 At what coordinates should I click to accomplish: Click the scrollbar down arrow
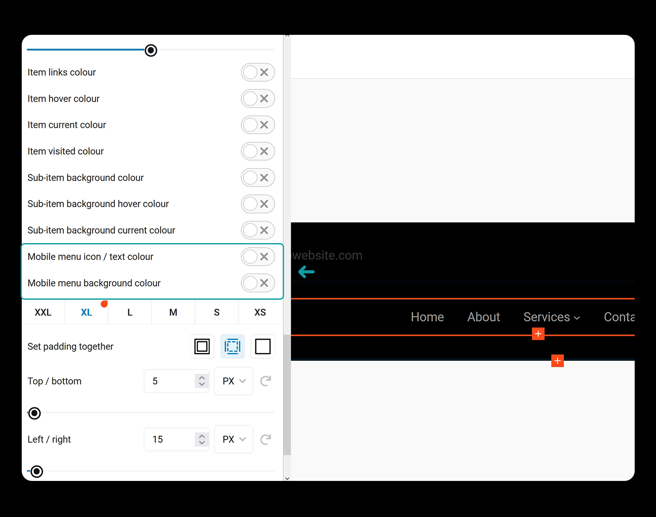coord(287,478)
